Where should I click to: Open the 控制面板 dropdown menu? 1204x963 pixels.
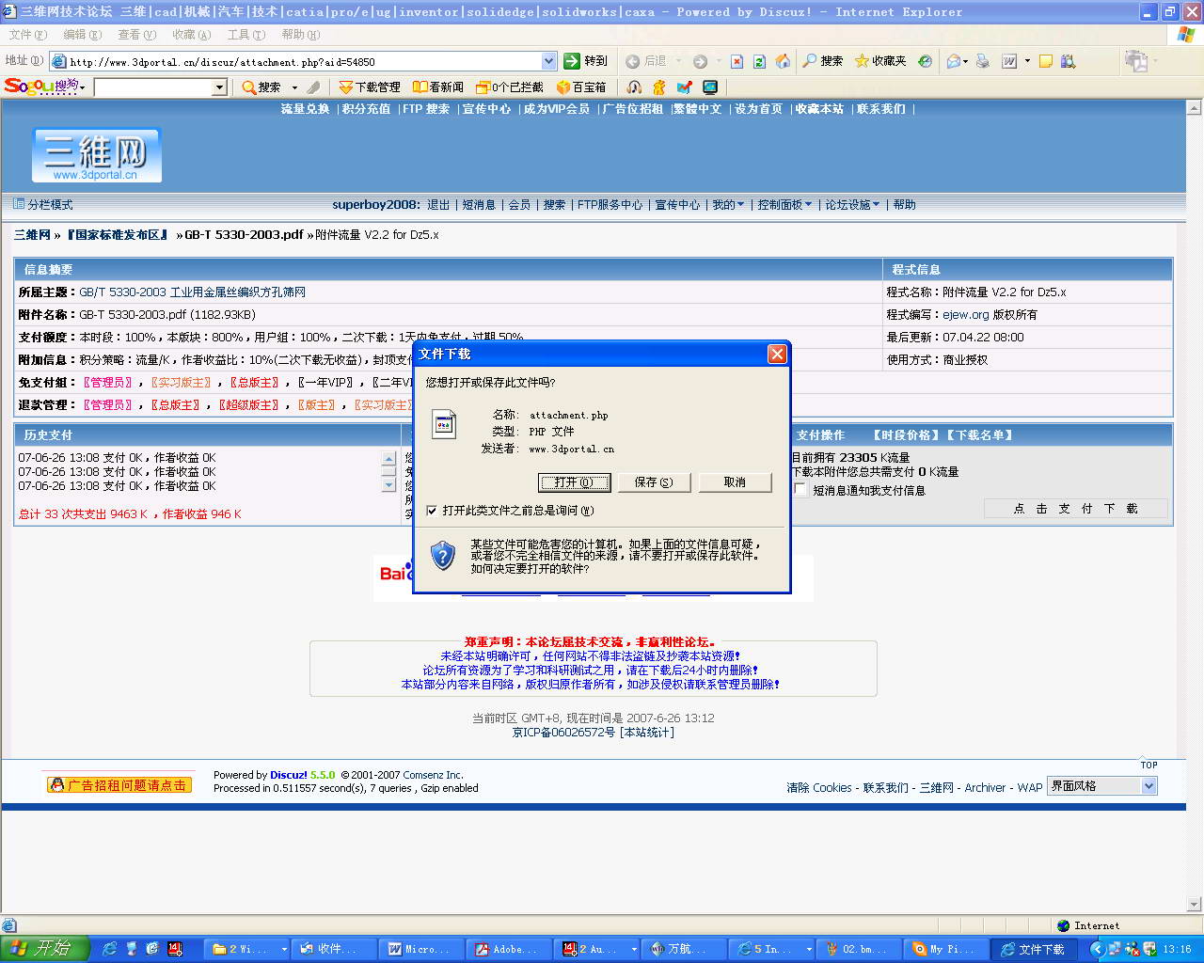784,205
